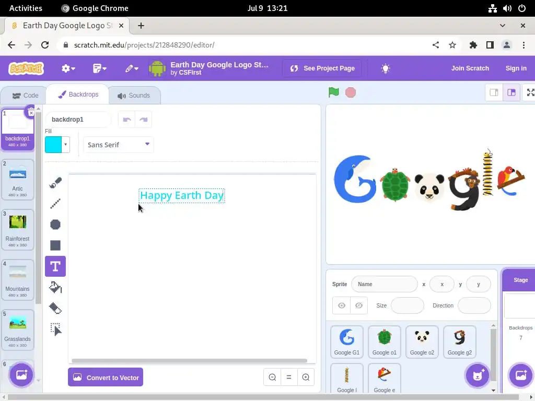Select the Mountains backdrop thumbnail
The image size is (535, 401).
pyautogui.click(x=18, y=280)
